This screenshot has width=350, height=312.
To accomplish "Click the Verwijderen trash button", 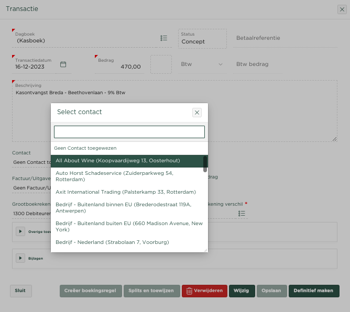I will tap(204, 291).
